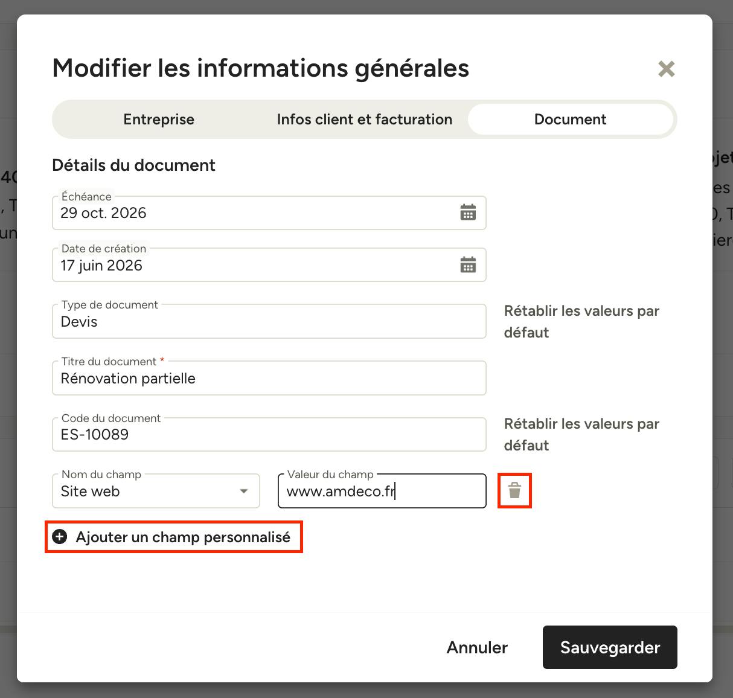Switch to the Entreprise tab
Screen dimensions: 733x698
[x=159, y=119]
